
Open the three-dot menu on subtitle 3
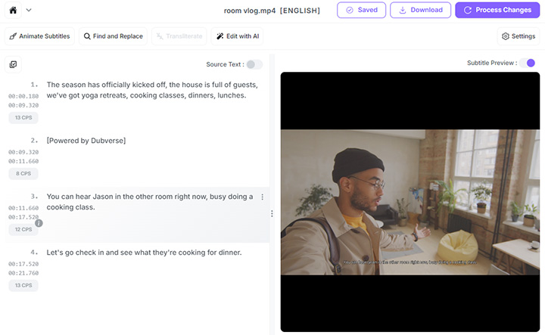click(263, 197)
